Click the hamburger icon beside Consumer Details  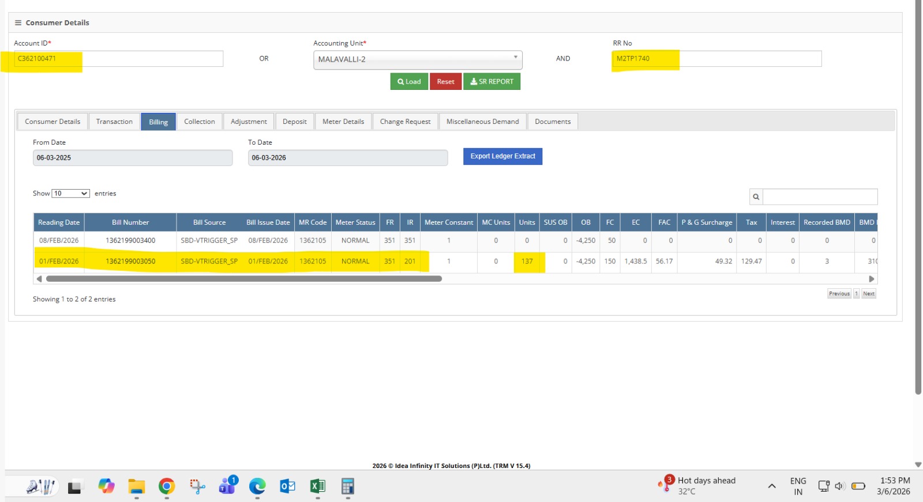point(18,23)
